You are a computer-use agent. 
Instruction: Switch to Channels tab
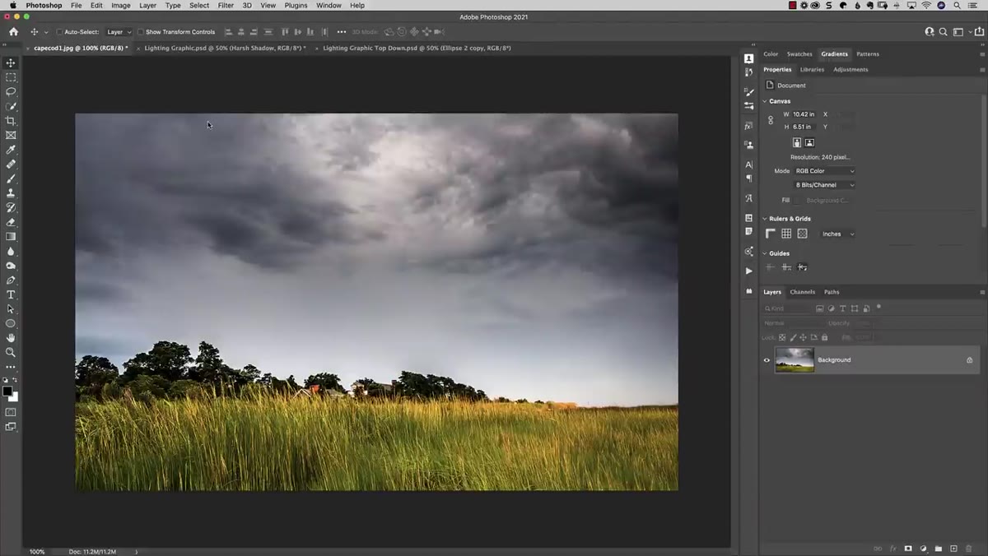coord(803,292)
